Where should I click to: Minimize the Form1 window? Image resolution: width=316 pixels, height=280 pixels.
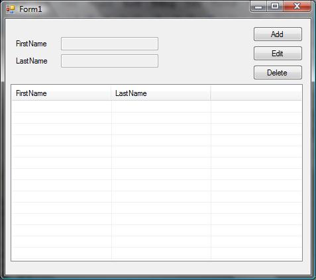[x=258, y=7]
